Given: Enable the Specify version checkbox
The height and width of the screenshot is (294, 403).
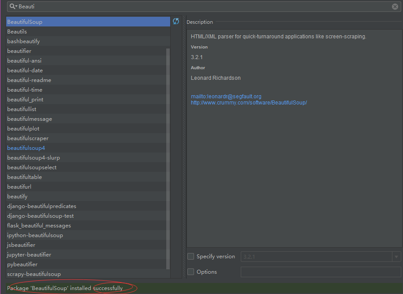Looking at the screenshot, I should click(x=191, y=257).
